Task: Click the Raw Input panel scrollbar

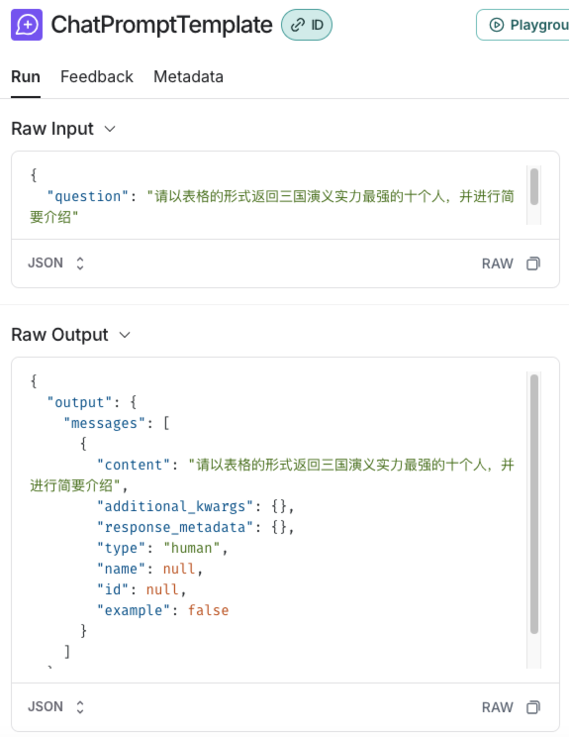Action: point(534,187)
